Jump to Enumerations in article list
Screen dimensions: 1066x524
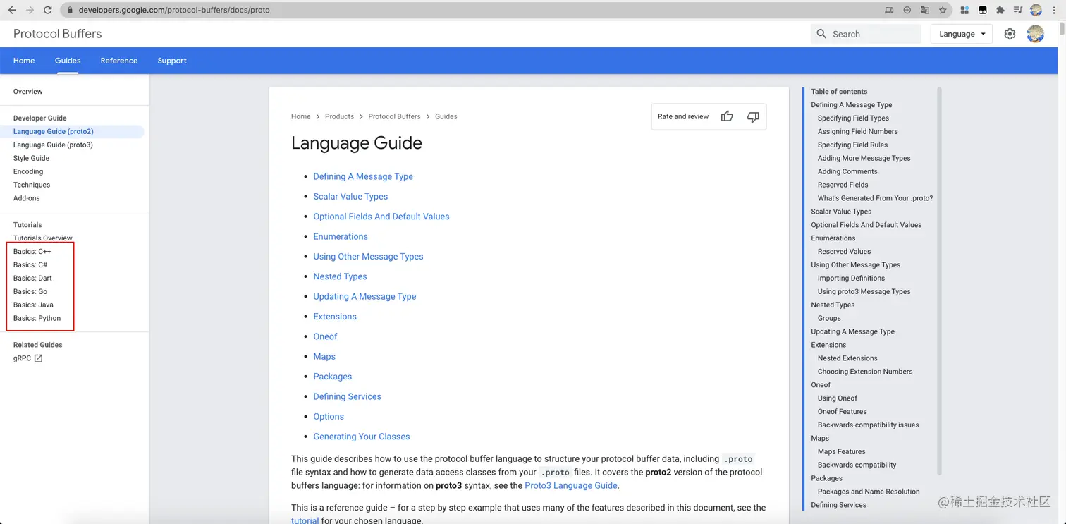click(341, 236)
